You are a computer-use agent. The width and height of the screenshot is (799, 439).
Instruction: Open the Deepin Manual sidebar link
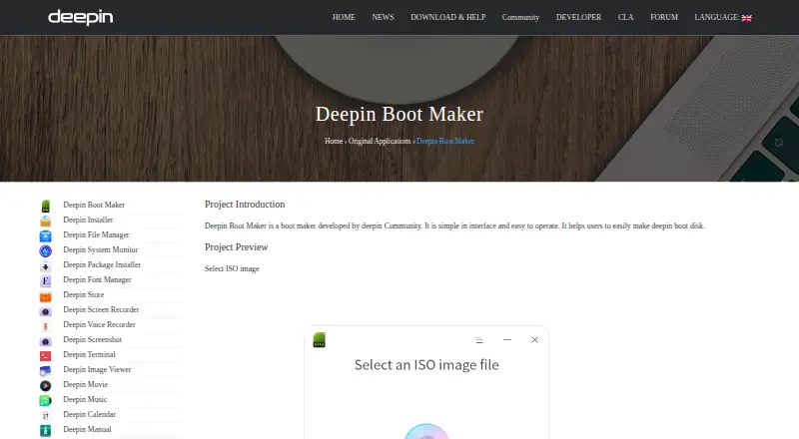point(87,429)
